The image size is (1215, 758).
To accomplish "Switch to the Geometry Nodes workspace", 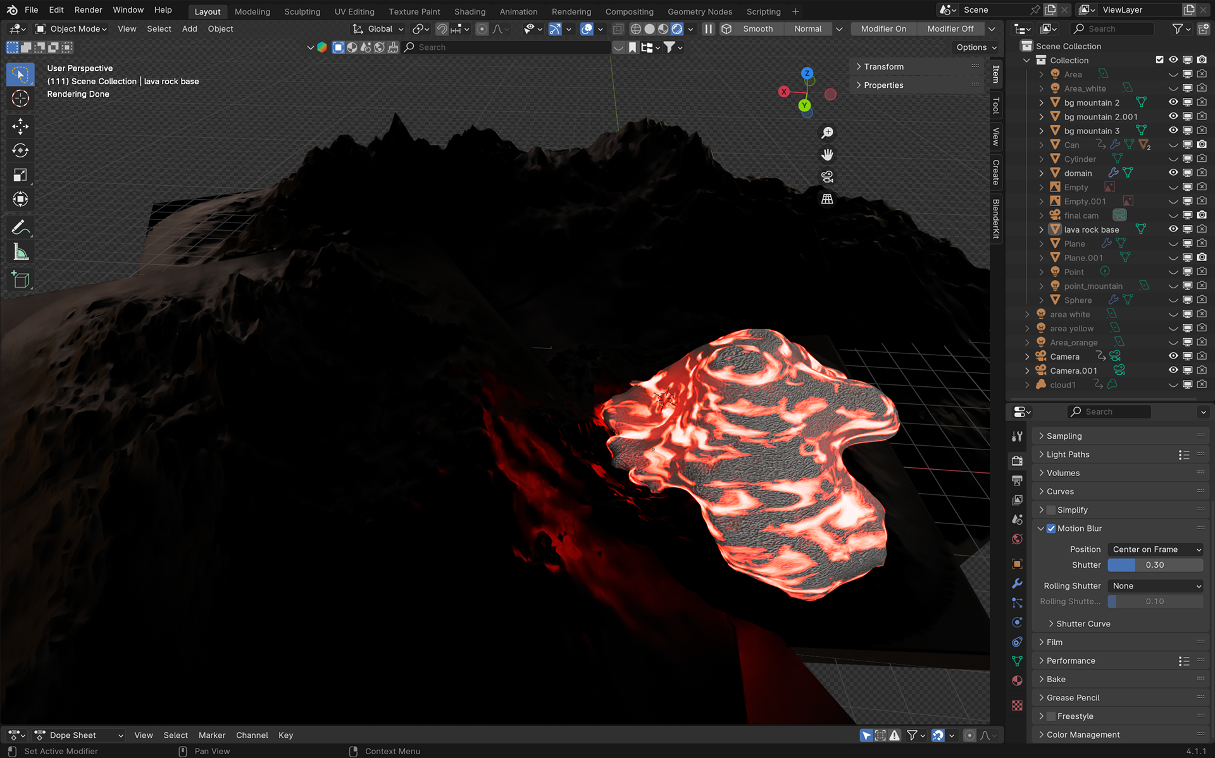I will pos(699,11).
